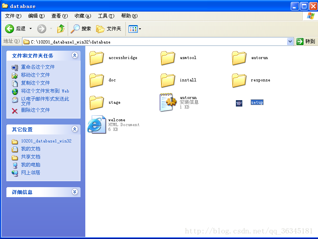Click 复制这个文件 link
318x239 pixels.
point(35,83)
